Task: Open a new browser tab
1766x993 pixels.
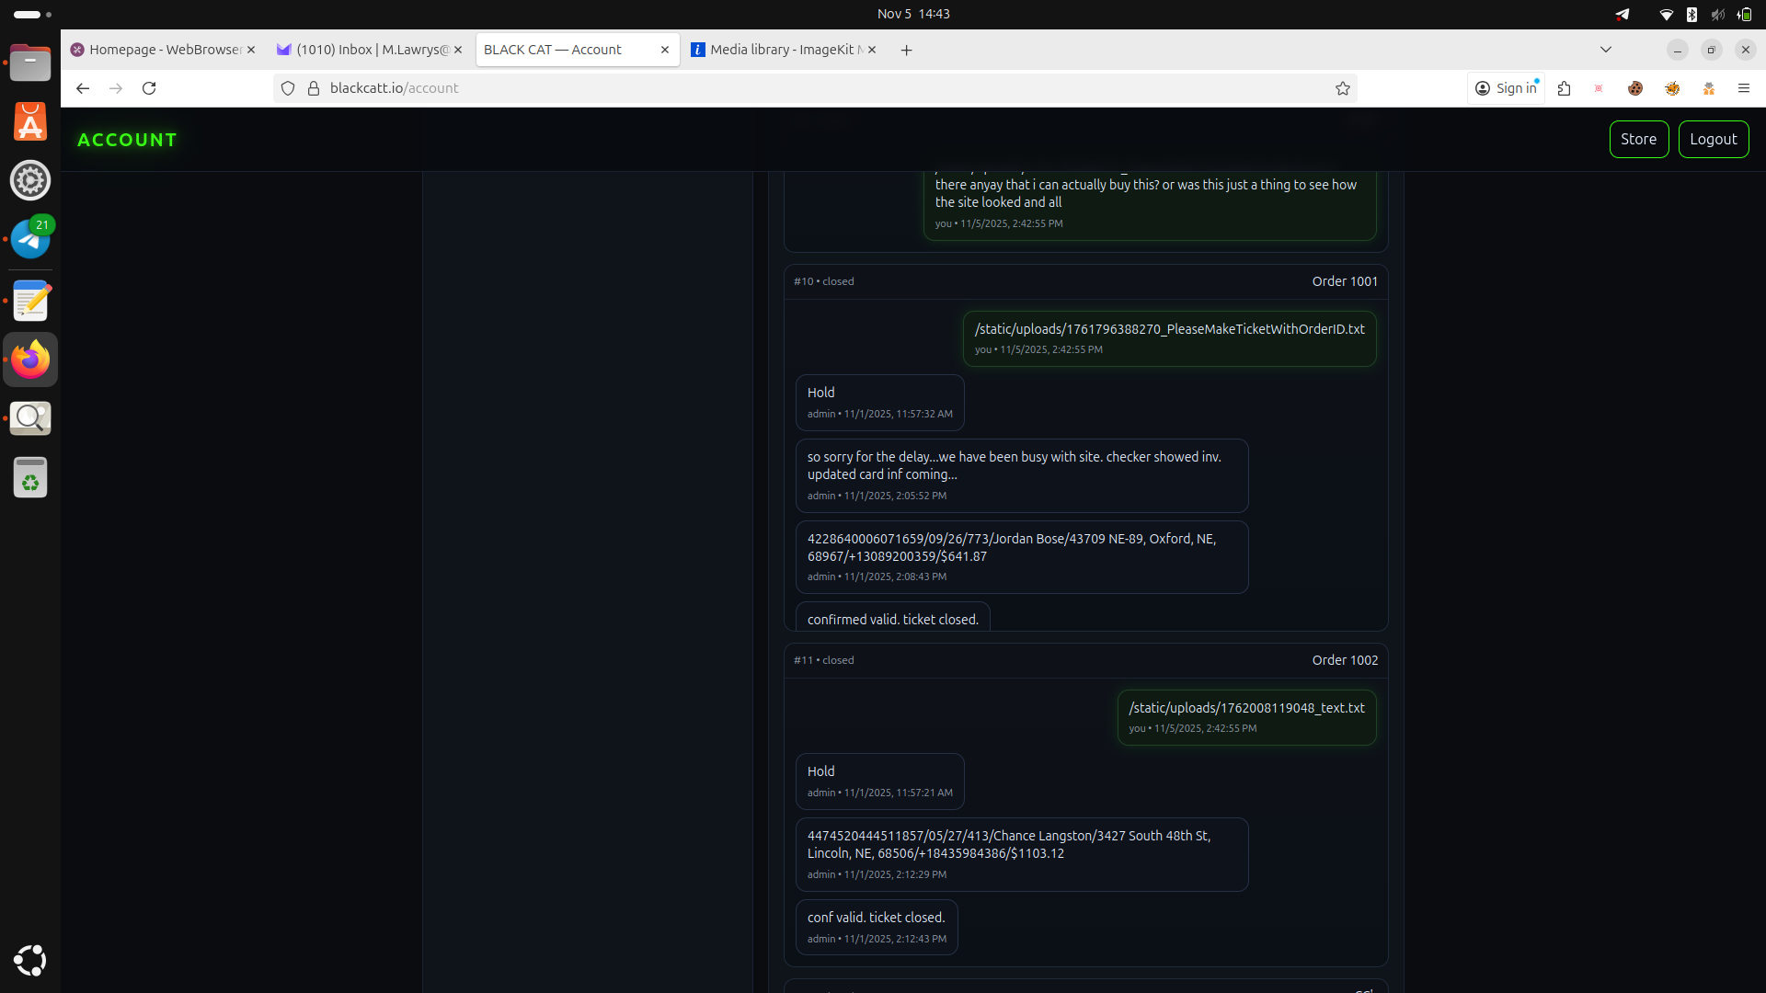Action: pyautogui.click(x=906, y=51)
